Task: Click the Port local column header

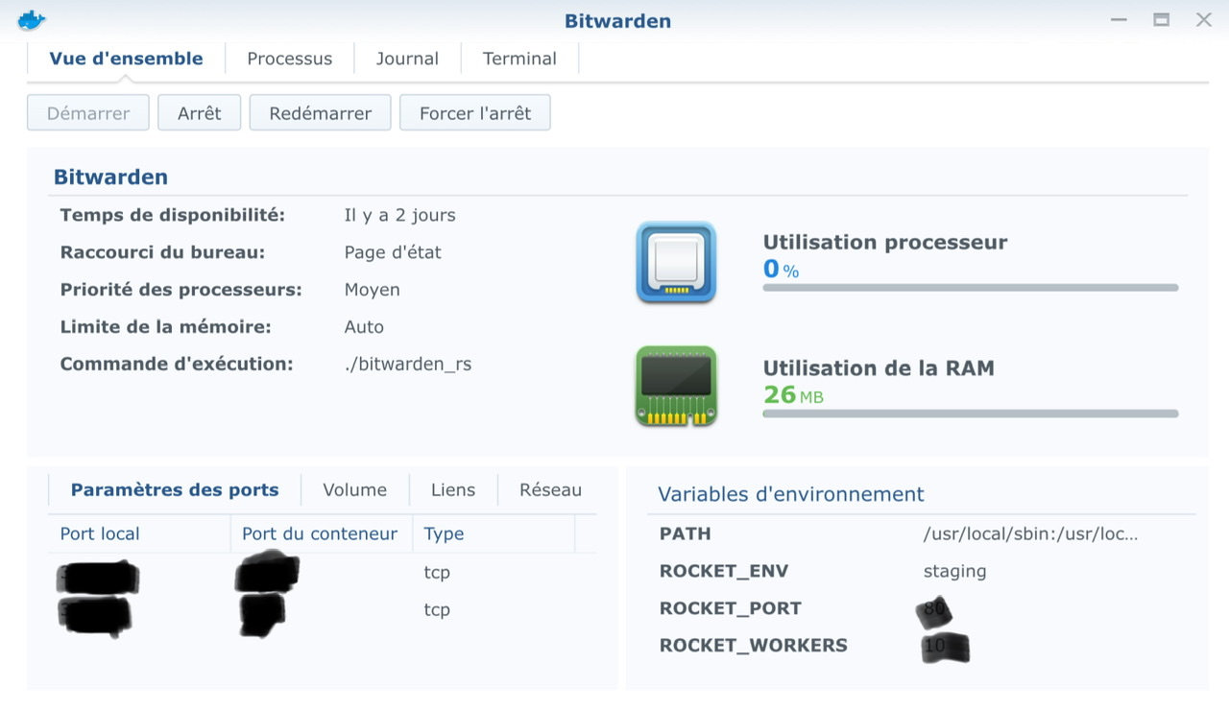Action: (139, 533)
